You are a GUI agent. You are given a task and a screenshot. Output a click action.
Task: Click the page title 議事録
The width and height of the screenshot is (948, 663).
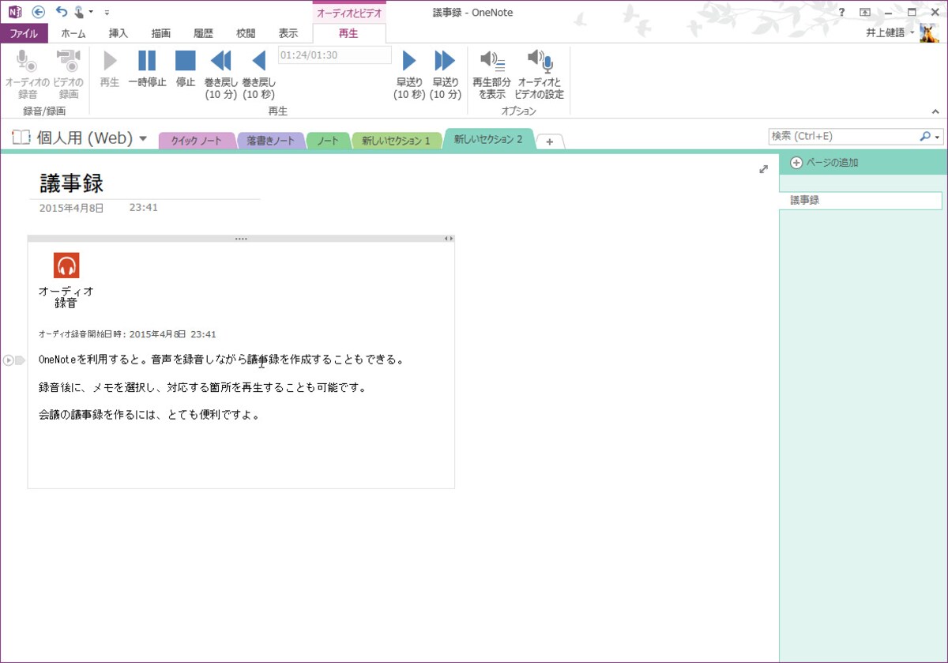tap(71, 183)
